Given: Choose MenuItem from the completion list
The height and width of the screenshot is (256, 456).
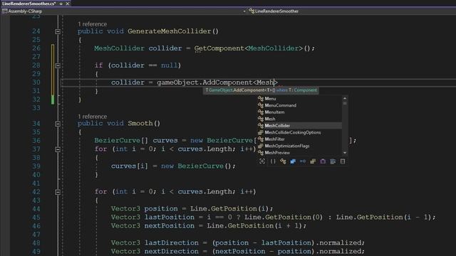Looking at the screenshot, I should (x=299, y=112).
